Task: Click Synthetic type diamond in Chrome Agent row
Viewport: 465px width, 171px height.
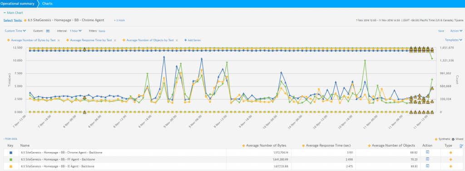Action: [451, 152]
